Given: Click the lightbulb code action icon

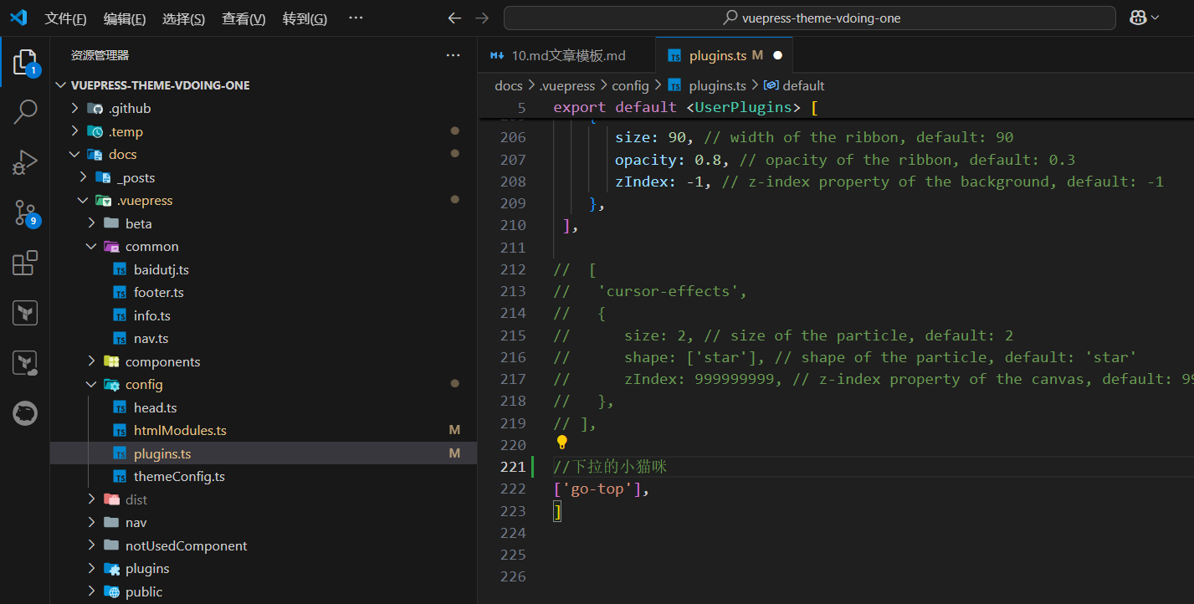Looking at the screenshot, I should [562, 442].
